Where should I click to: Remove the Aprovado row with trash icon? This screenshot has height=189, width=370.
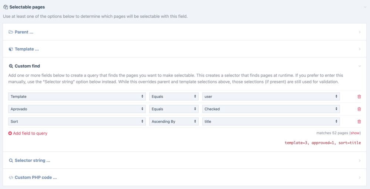point(359,109)
